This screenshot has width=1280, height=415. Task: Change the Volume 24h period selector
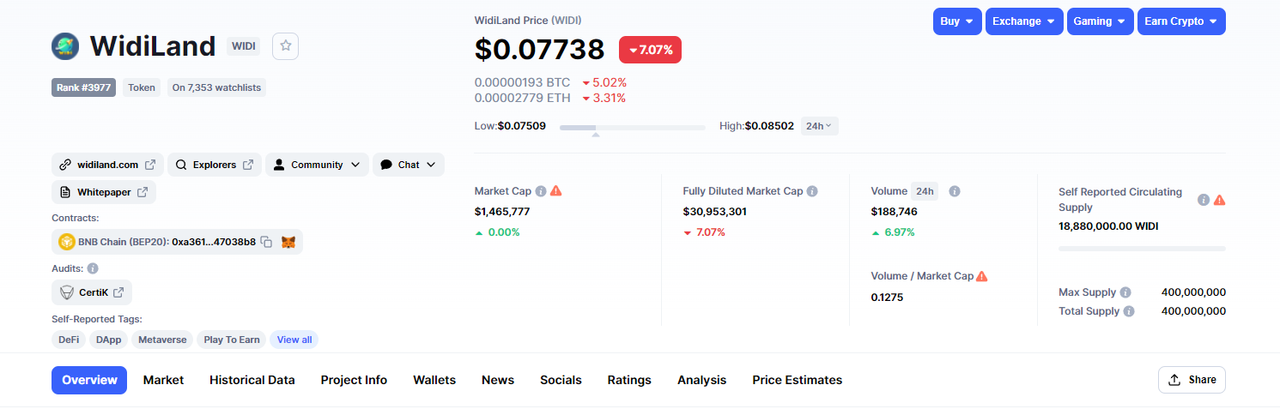point(925,191)
